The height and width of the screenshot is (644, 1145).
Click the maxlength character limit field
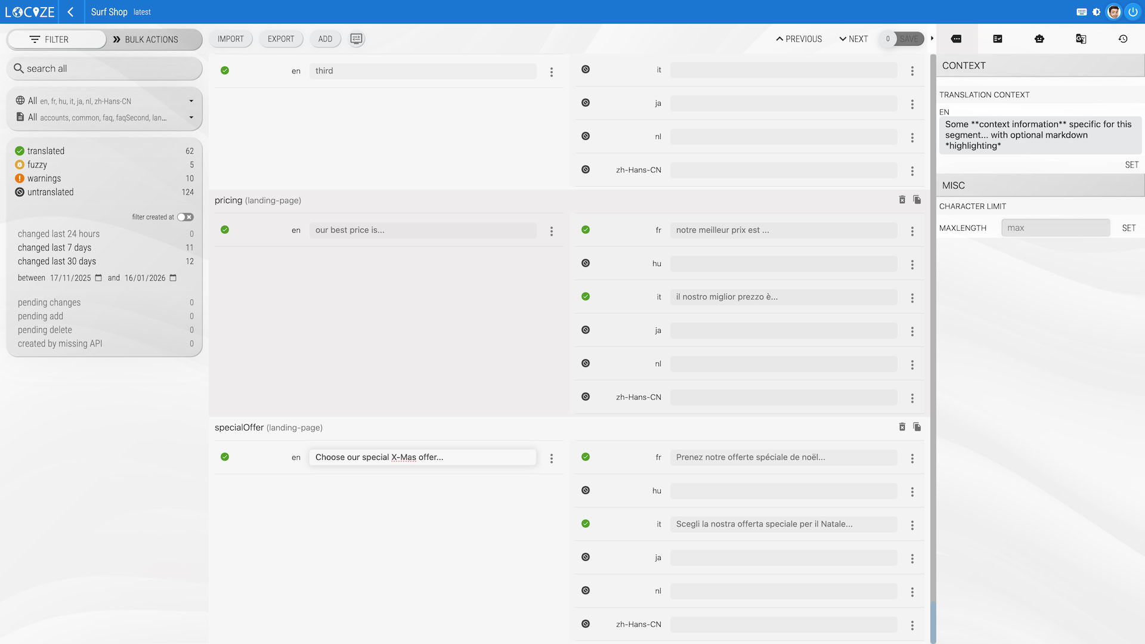(1055, 228)
